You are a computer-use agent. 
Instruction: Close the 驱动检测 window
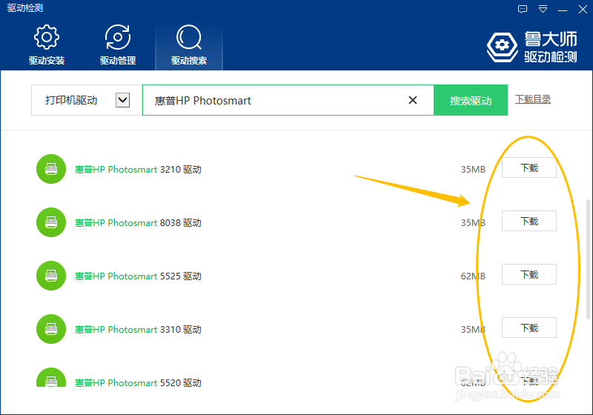pyautogui.click(x=583, y=9)
